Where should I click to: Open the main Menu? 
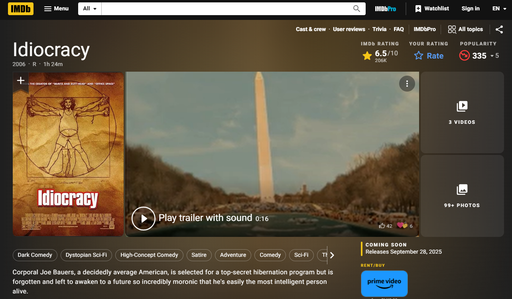click(56, 9)
